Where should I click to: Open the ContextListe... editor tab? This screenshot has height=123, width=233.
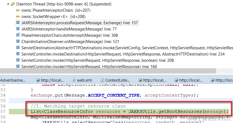point(115,80)
